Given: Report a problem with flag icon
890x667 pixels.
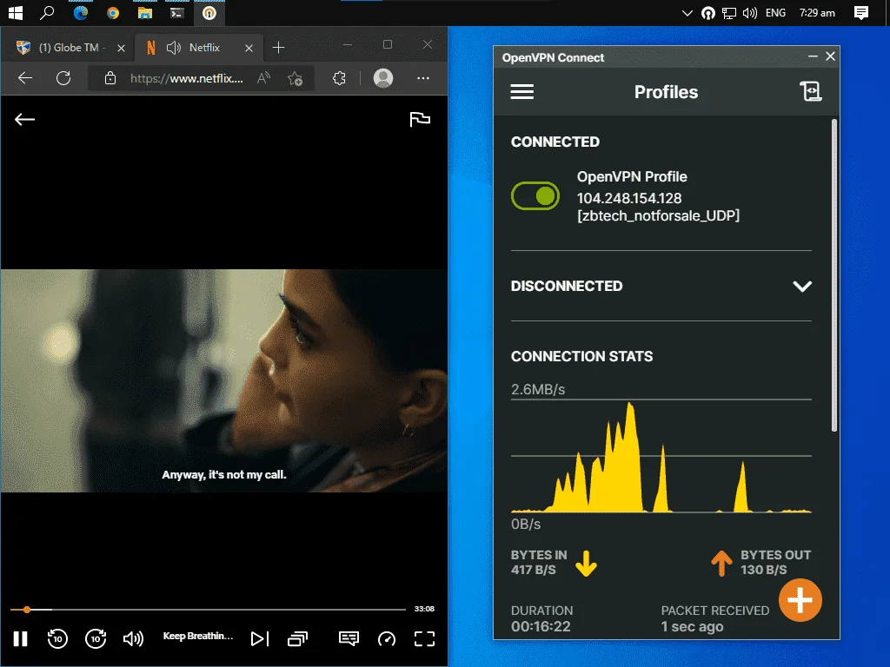Looking at the screenshot, I should pyautogui.click(x=420, y=119).
